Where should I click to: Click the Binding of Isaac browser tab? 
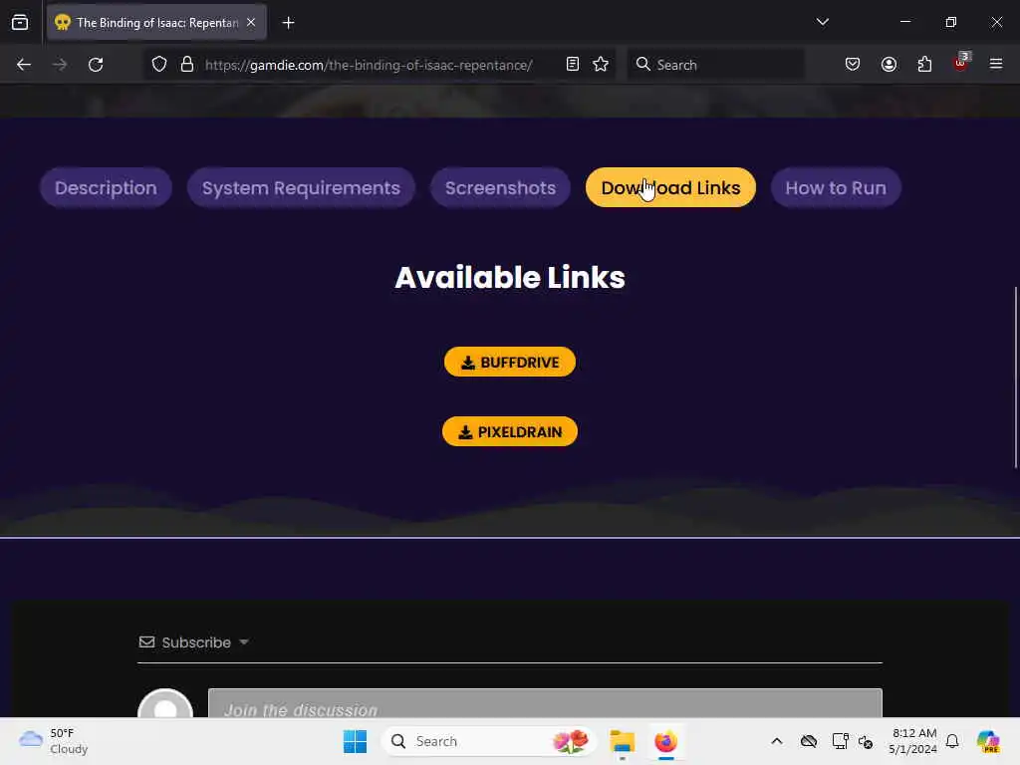[156, 23]
